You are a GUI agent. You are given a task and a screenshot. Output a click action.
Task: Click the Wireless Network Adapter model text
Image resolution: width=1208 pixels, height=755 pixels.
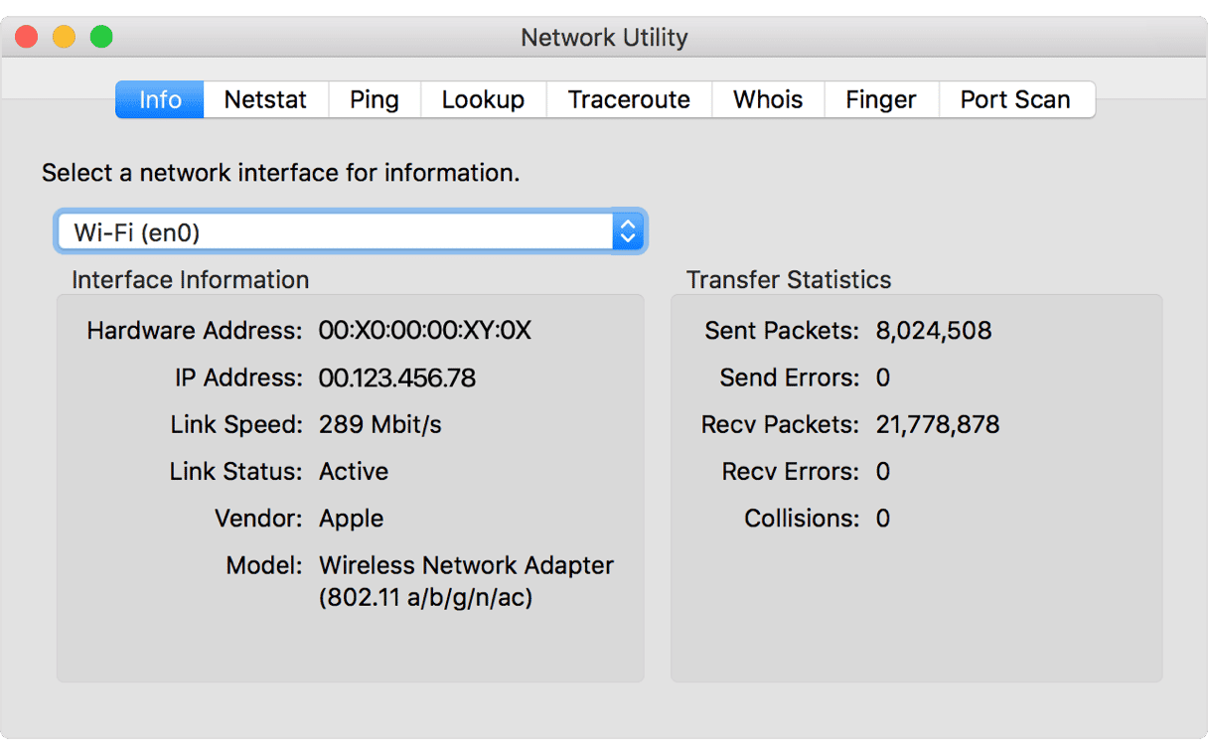[x=466, y=566]
